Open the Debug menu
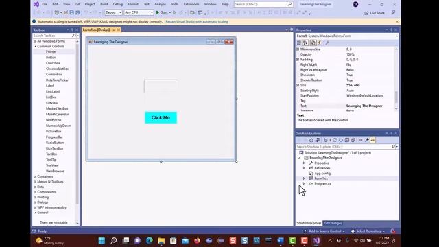 point(117,5)
